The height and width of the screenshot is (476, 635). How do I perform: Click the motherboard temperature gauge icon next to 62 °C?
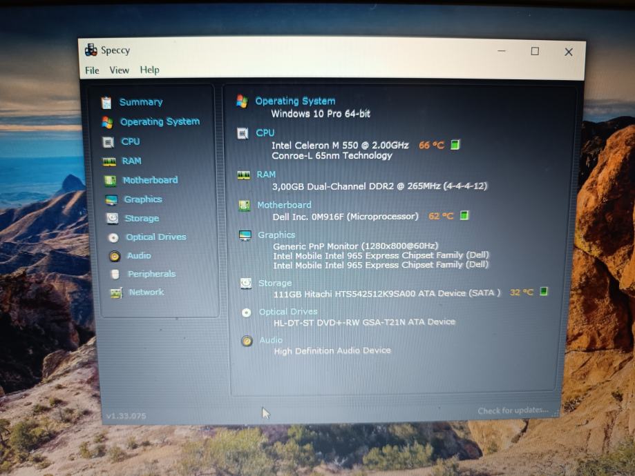(x=464, y=215)
